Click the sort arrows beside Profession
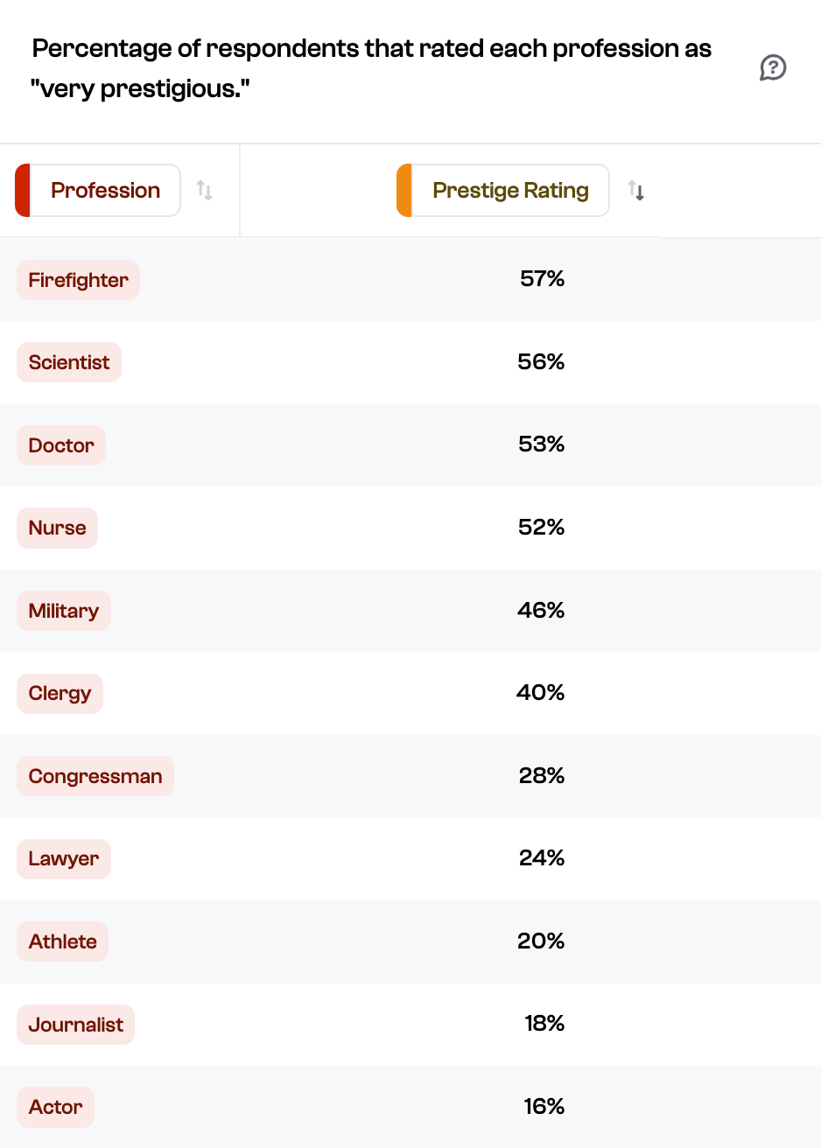Screen dimensions: 821x1148 (x=205, y=190)
